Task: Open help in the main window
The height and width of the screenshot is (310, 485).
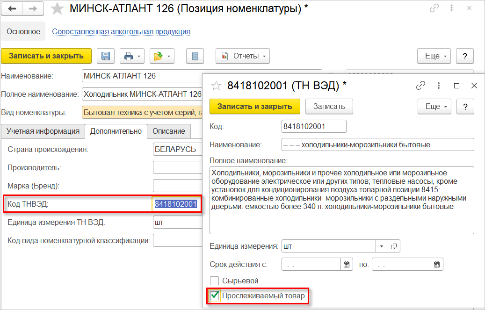Action: click(x=464, y=56)
